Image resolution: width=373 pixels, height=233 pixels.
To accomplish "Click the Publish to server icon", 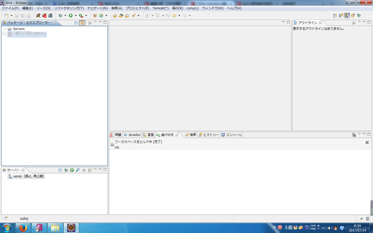I will [90, 170].
